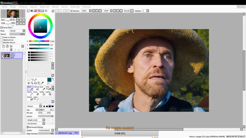Open the View menu
Screen dimensions: 246x138
click(64, 7)
